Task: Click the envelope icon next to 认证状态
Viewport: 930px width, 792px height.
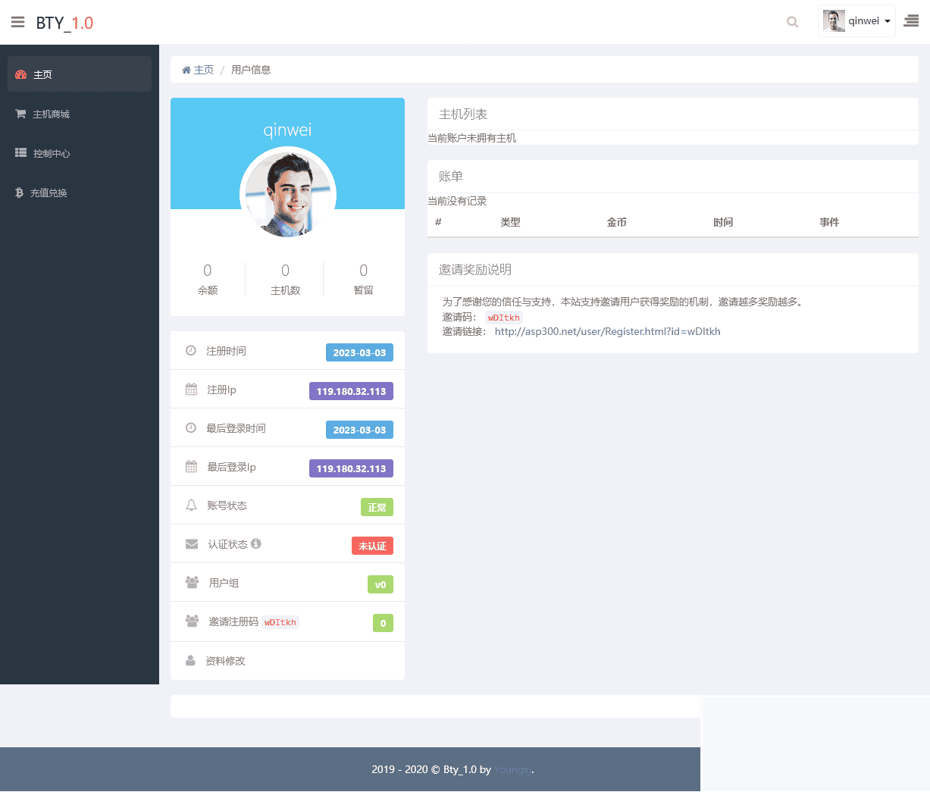Action: pos(191,543)
